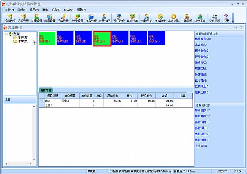Open 房间设置 room settings icon
Image resolution: width=247 pixels, height=174 pixels.
click(50, 18)
